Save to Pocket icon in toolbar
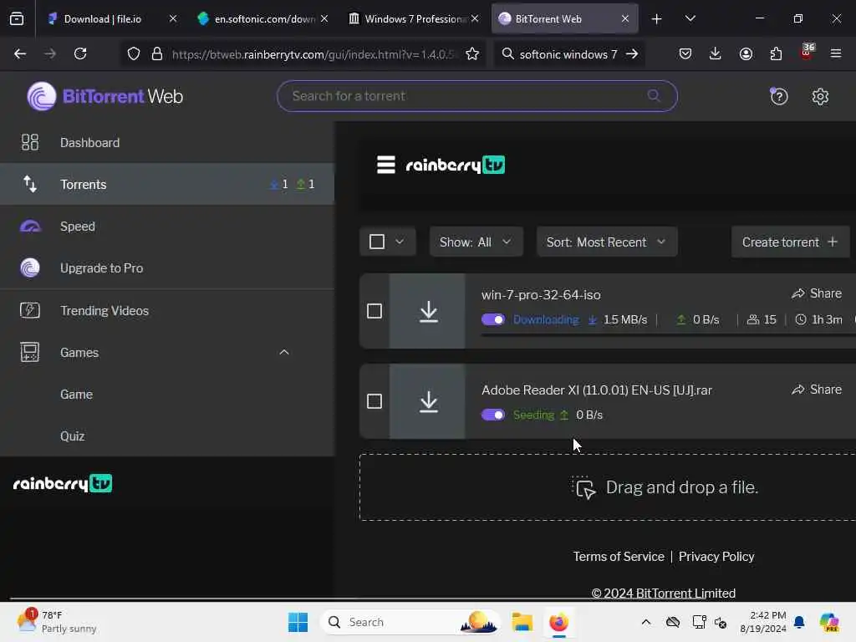 (685, 53)
